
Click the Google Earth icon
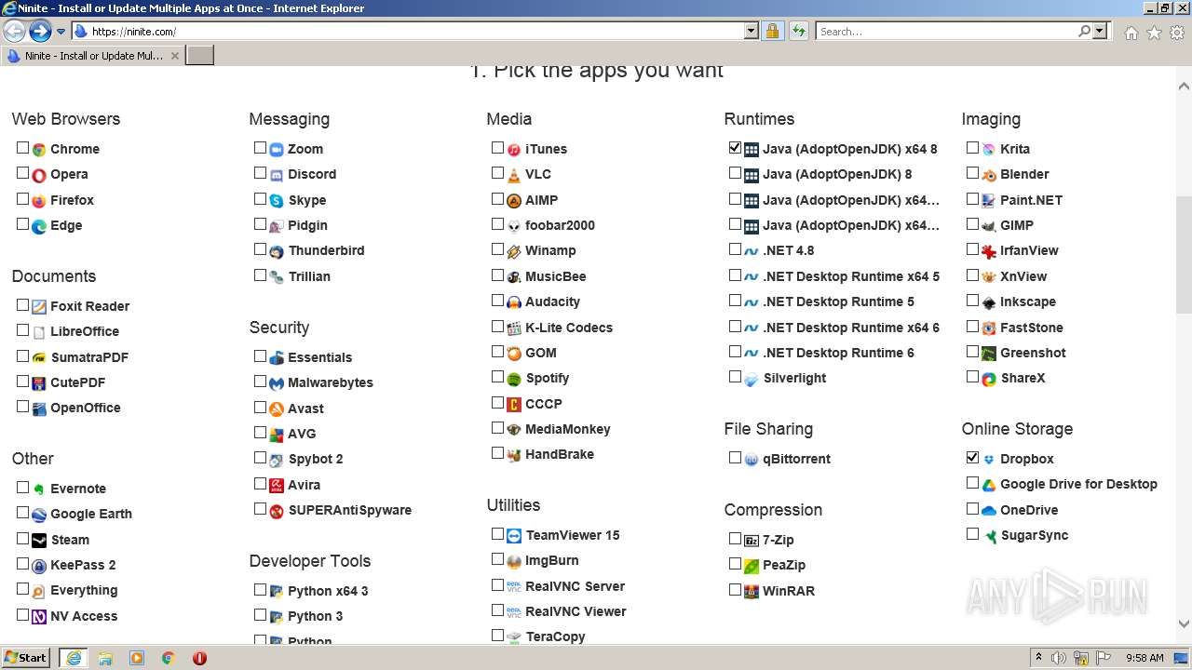click(39, 515)
